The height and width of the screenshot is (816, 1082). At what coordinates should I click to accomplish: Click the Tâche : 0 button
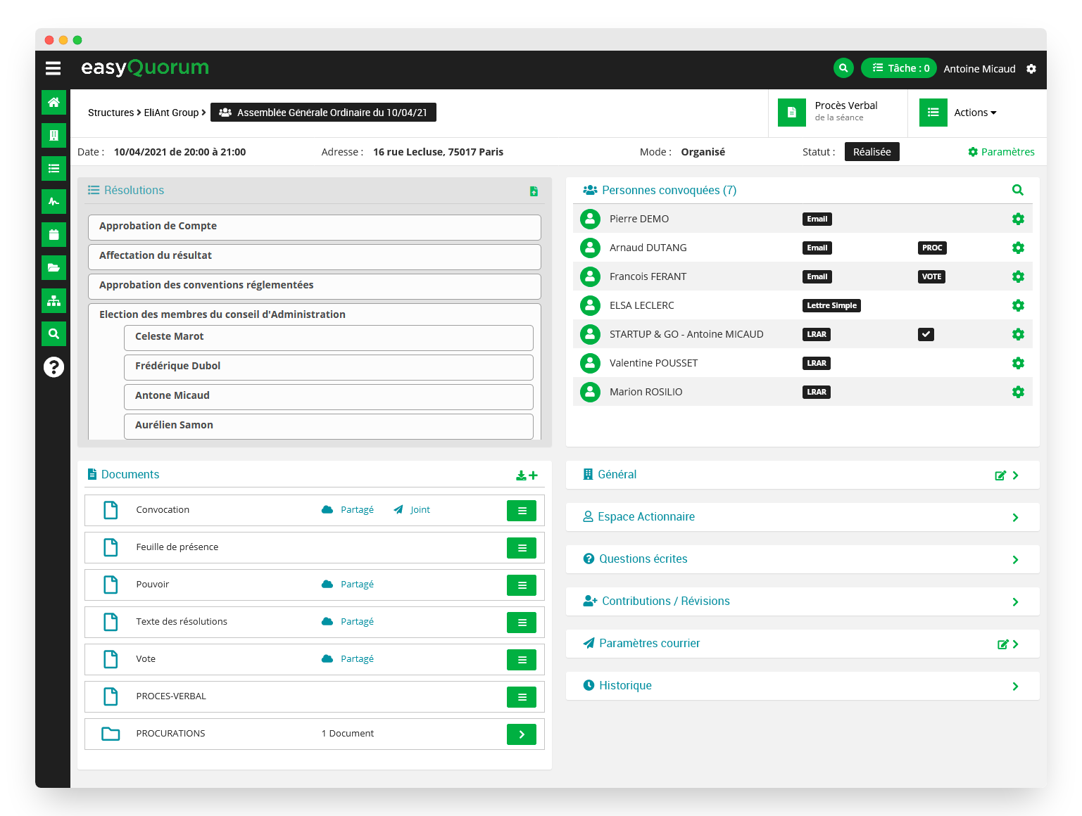click(899, 68)
